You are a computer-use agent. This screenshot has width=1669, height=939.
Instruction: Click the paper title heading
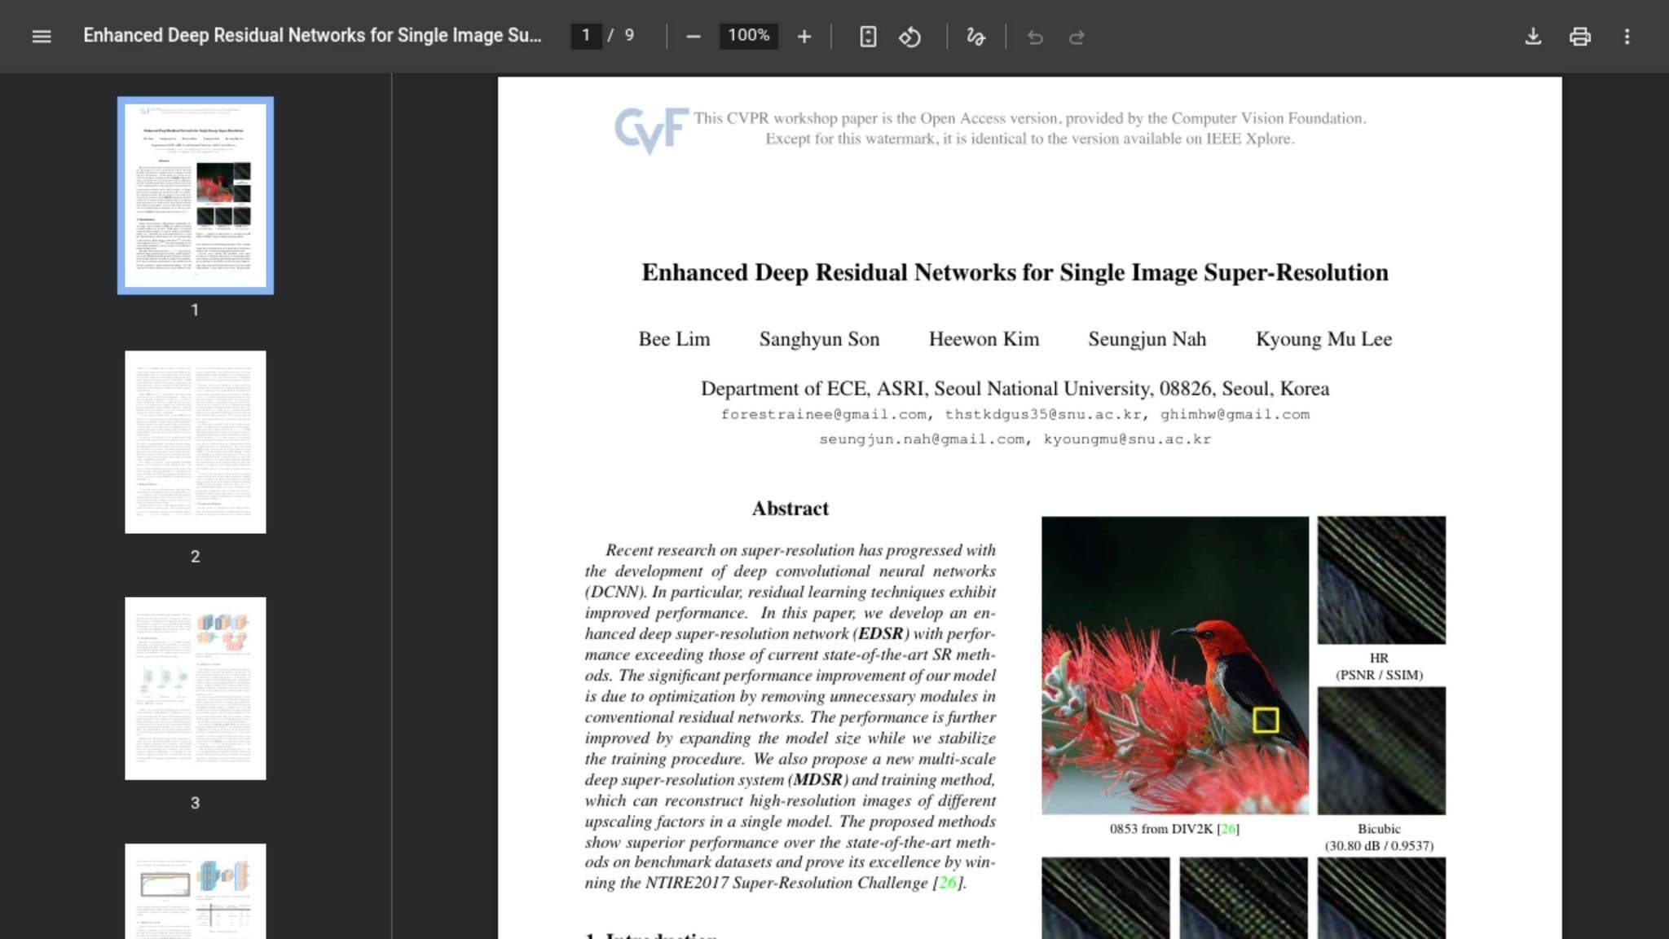click(1015, 272)
